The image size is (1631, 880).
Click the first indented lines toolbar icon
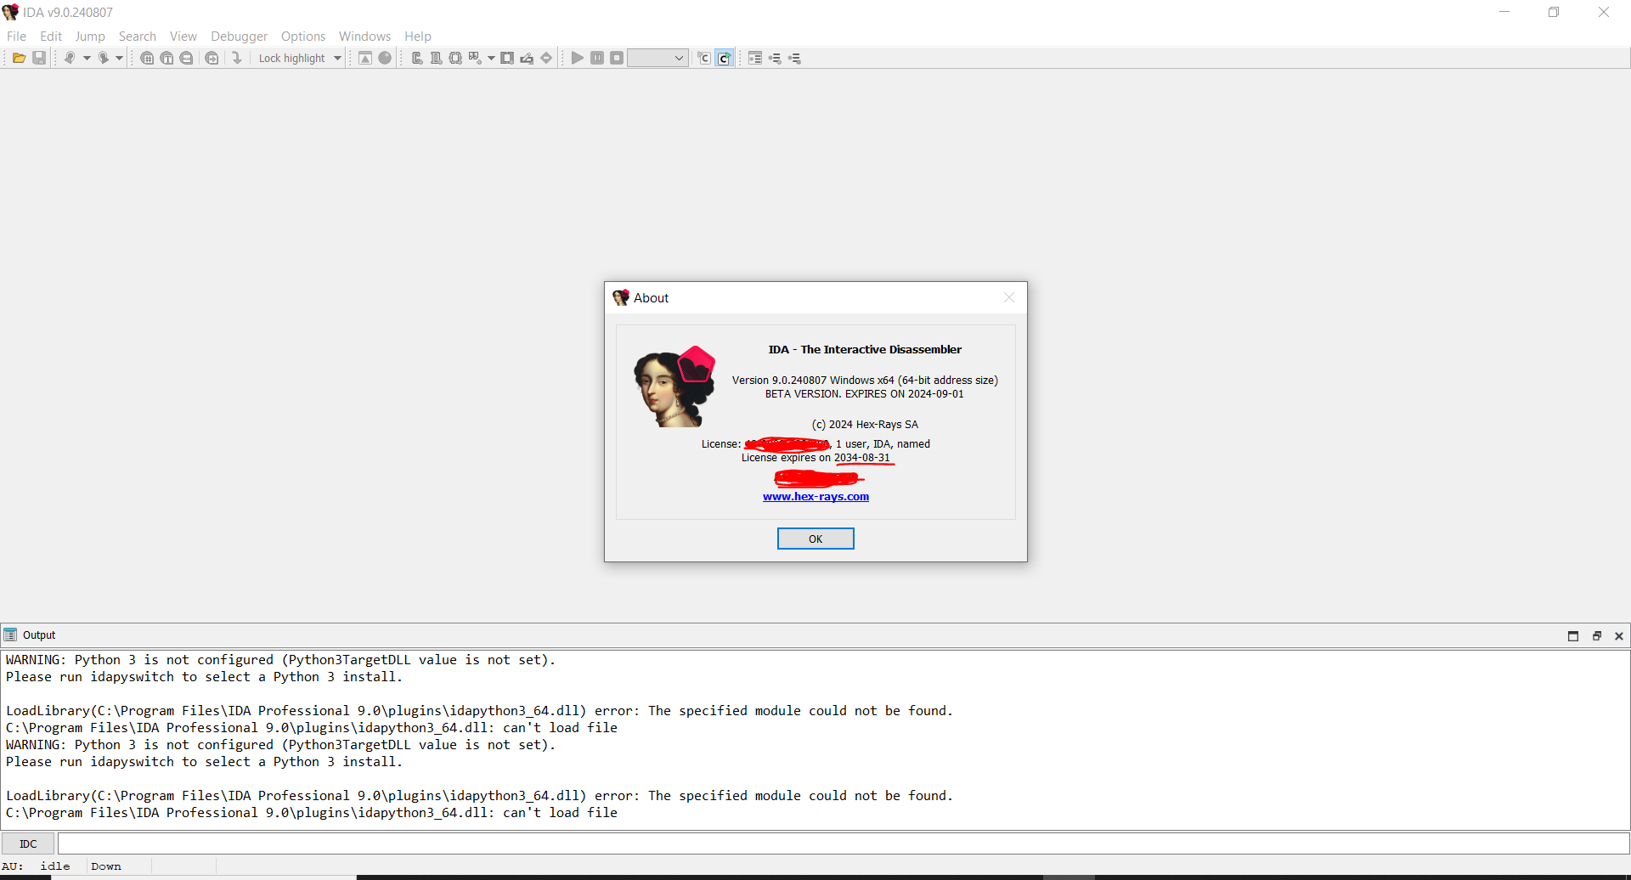click(x=775, y=58)
